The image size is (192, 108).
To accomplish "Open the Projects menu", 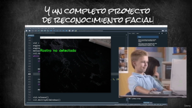I will tap(46, 28).
